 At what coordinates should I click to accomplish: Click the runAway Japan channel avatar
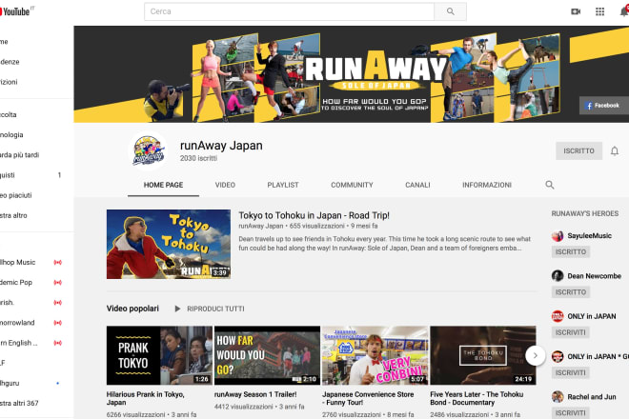tap(148, 150)
